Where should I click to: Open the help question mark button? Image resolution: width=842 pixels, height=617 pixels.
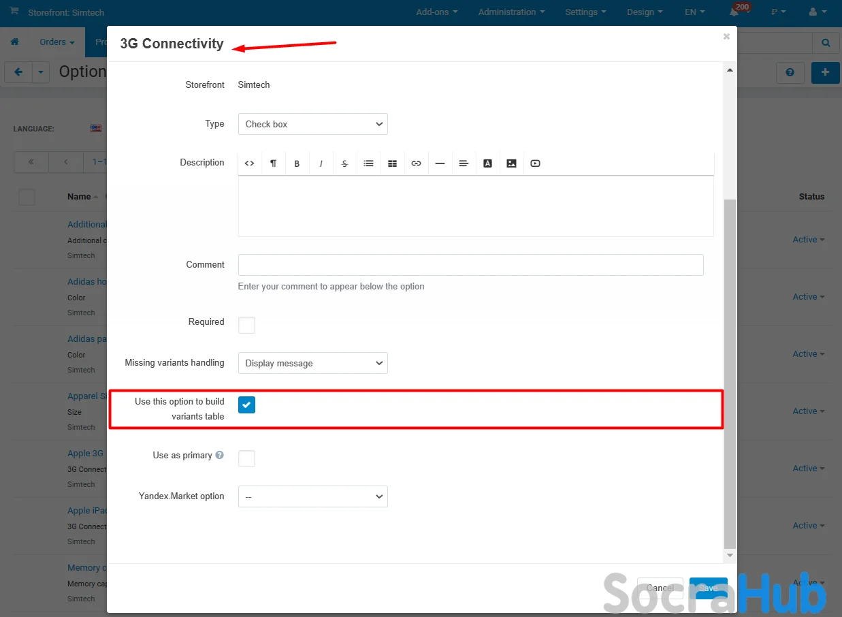pyautogui.click(x=790, y=72)
